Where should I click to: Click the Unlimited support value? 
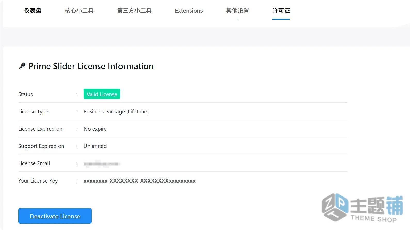95,146
